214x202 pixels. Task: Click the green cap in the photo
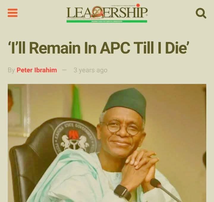(125, 102)
